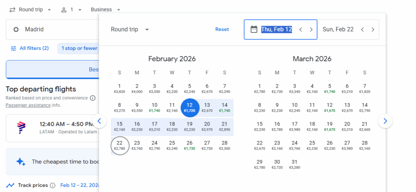This screenshot has width=416, height=192.
Task: Click return date previous-day arrow
Action: [362, 29]
